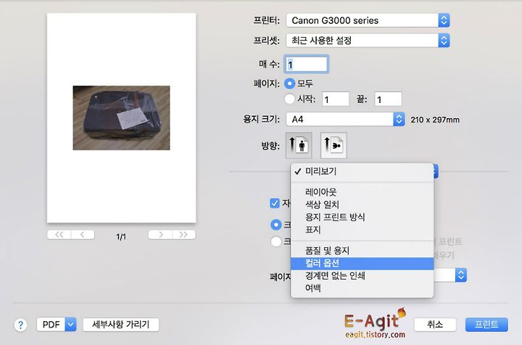The height and width of the screenshot is (345, 522).
Task: Select the lower unselected scale radio button
Action: [x=276, y=241]
